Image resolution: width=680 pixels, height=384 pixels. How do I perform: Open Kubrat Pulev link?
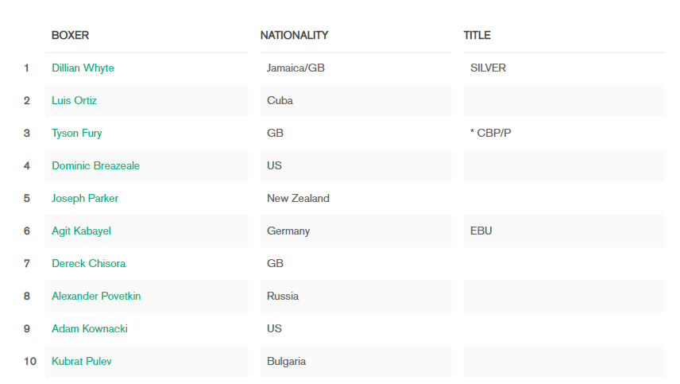tap(82, 361)
